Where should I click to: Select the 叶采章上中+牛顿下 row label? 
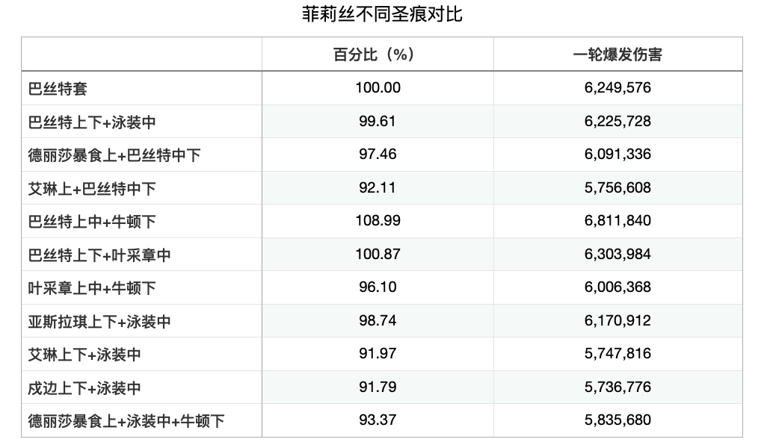pyautogui.click(x=92, y=288)
